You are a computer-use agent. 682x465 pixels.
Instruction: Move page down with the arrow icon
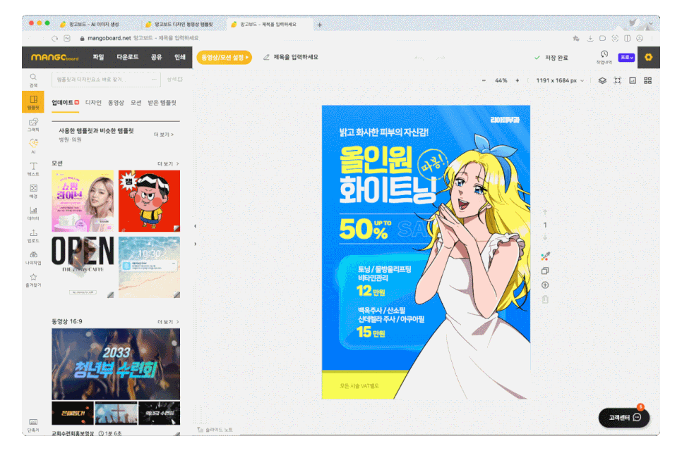click(544, 237)
